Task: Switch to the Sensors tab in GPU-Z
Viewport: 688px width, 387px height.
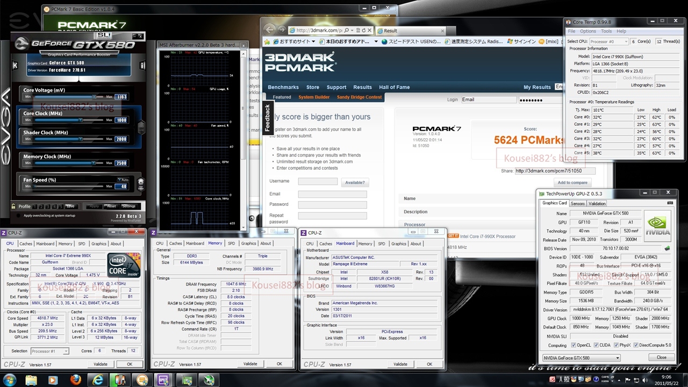Action: click(x=578, y=203)
